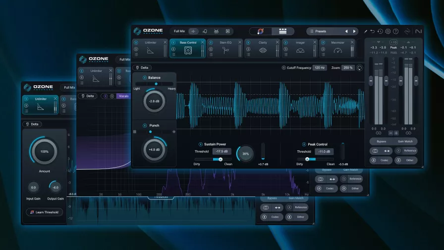444x250 pixels.
Task: Click the undo arrow icon
Action: pyautogui.click(x=373, y=31)
